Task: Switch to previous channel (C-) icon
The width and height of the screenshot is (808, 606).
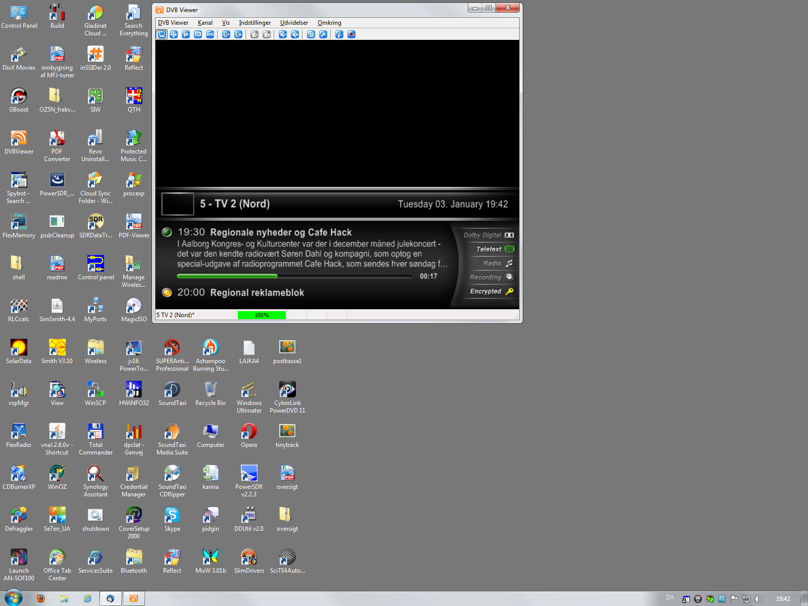Action: tap(226, 34)
